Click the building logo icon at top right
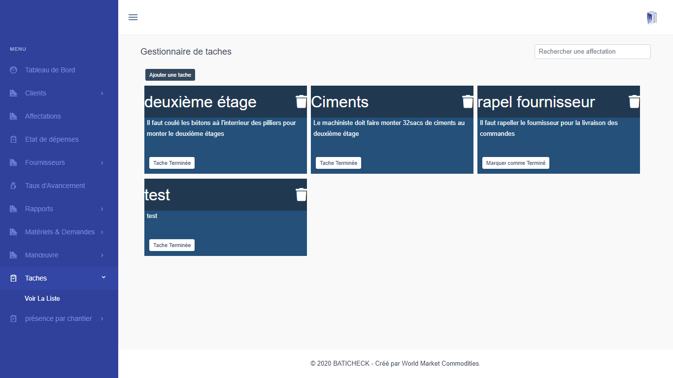Image resolution: width=673 pixels, height=378 pixels. tap(651, 18)
